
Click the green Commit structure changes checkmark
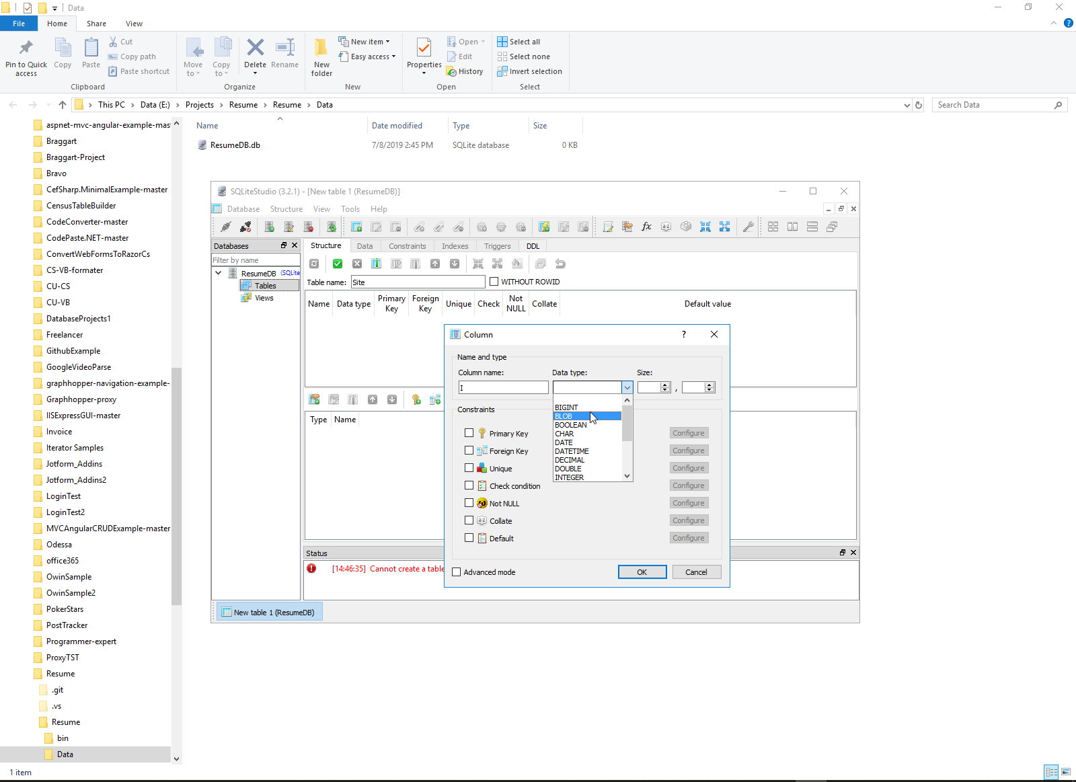tap(338, 264)
